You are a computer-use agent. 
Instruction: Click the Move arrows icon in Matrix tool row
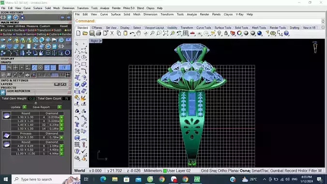29,53
